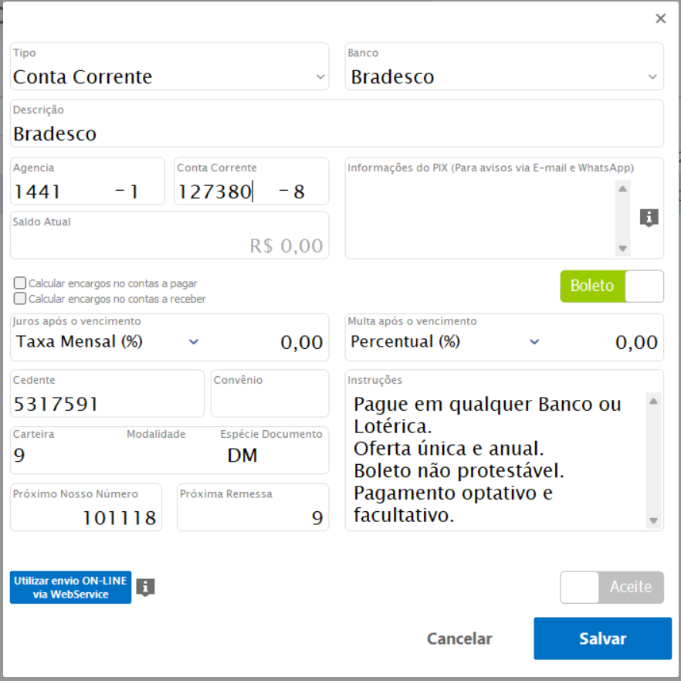Click the Descrição input field
Image resolution: width=681 pixels, height=681 pixels.
(337, 134)
